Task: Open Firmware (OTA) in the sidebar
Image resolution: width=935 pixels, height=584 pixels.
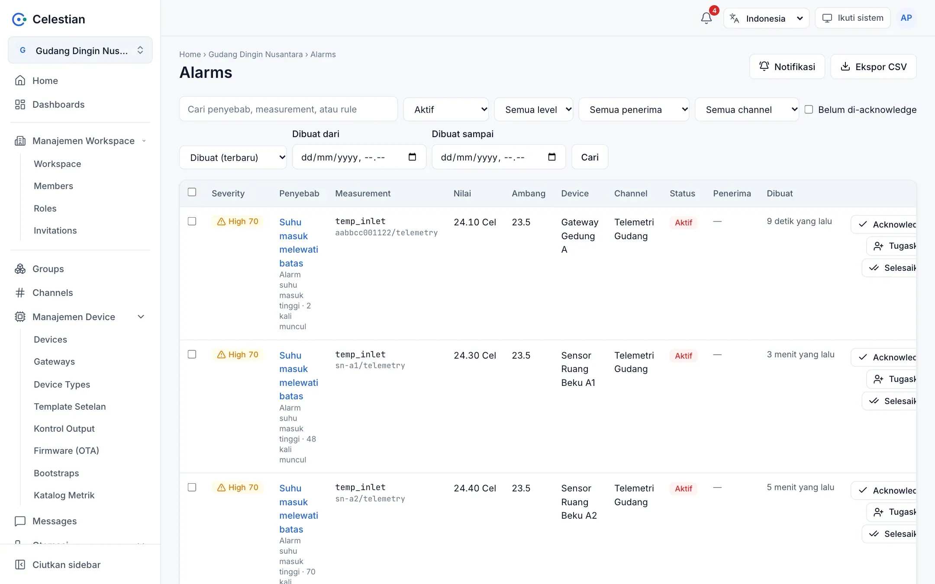Action: click(x=66, y=450)
